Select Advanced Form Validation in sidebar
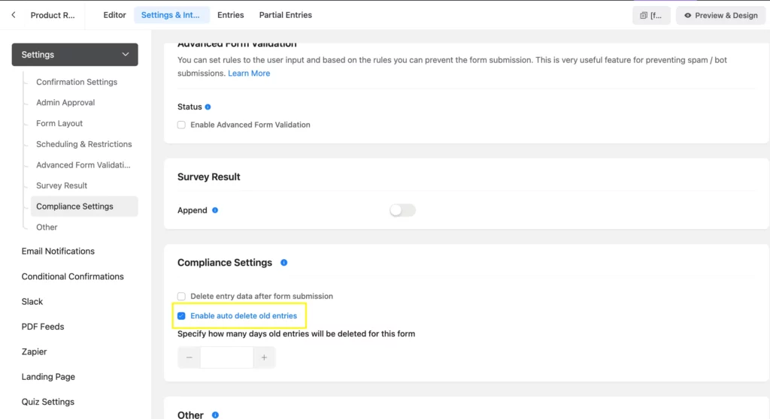Image resolution: width=770 pixels, height=419 pixels. [83, 165]
